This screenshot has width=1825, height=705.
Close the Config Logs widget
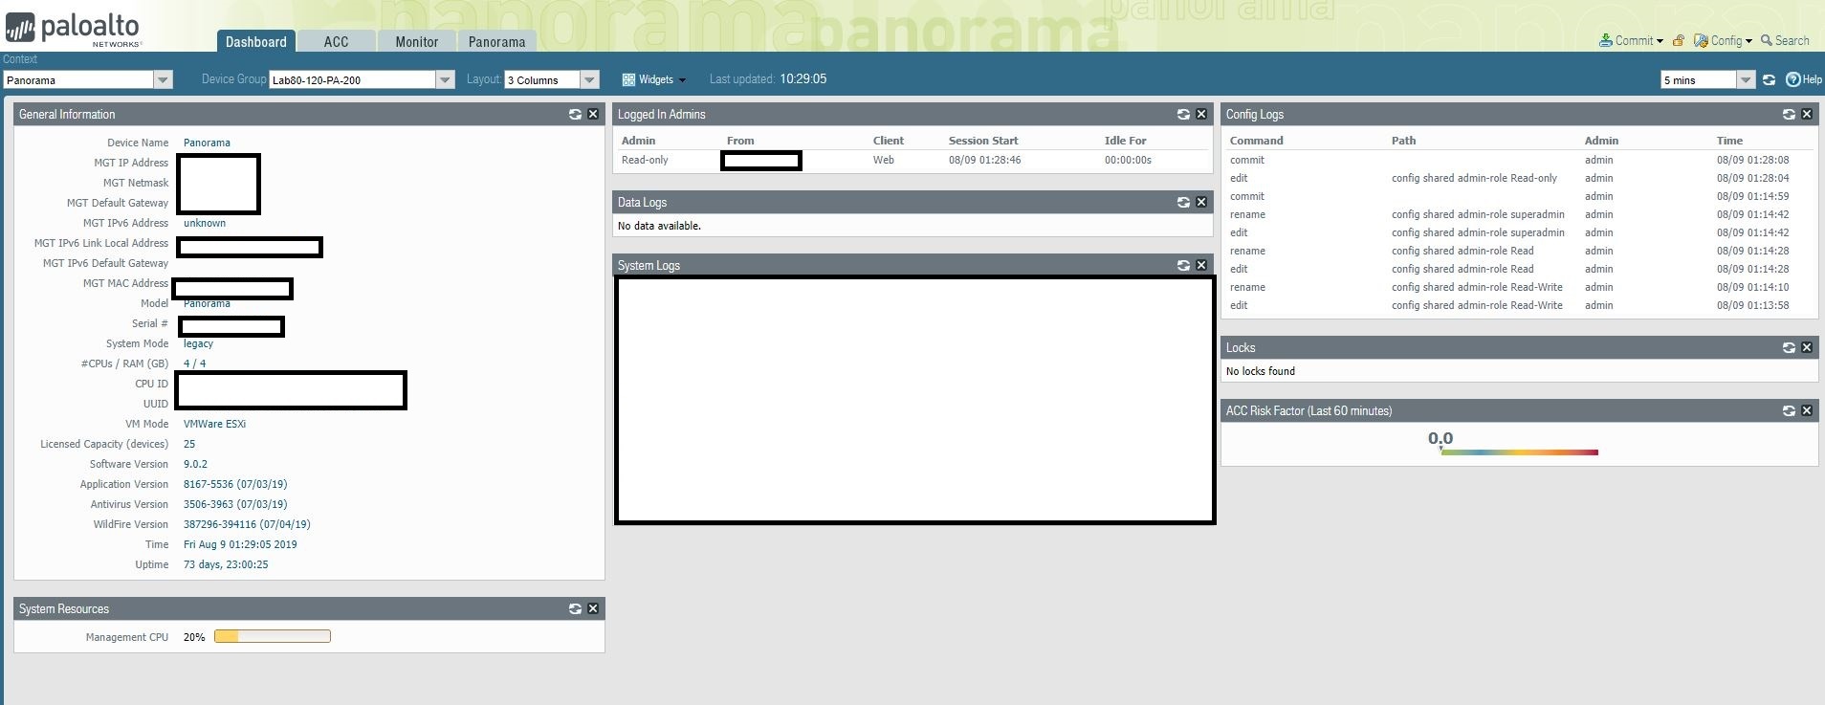point(1807,114)
